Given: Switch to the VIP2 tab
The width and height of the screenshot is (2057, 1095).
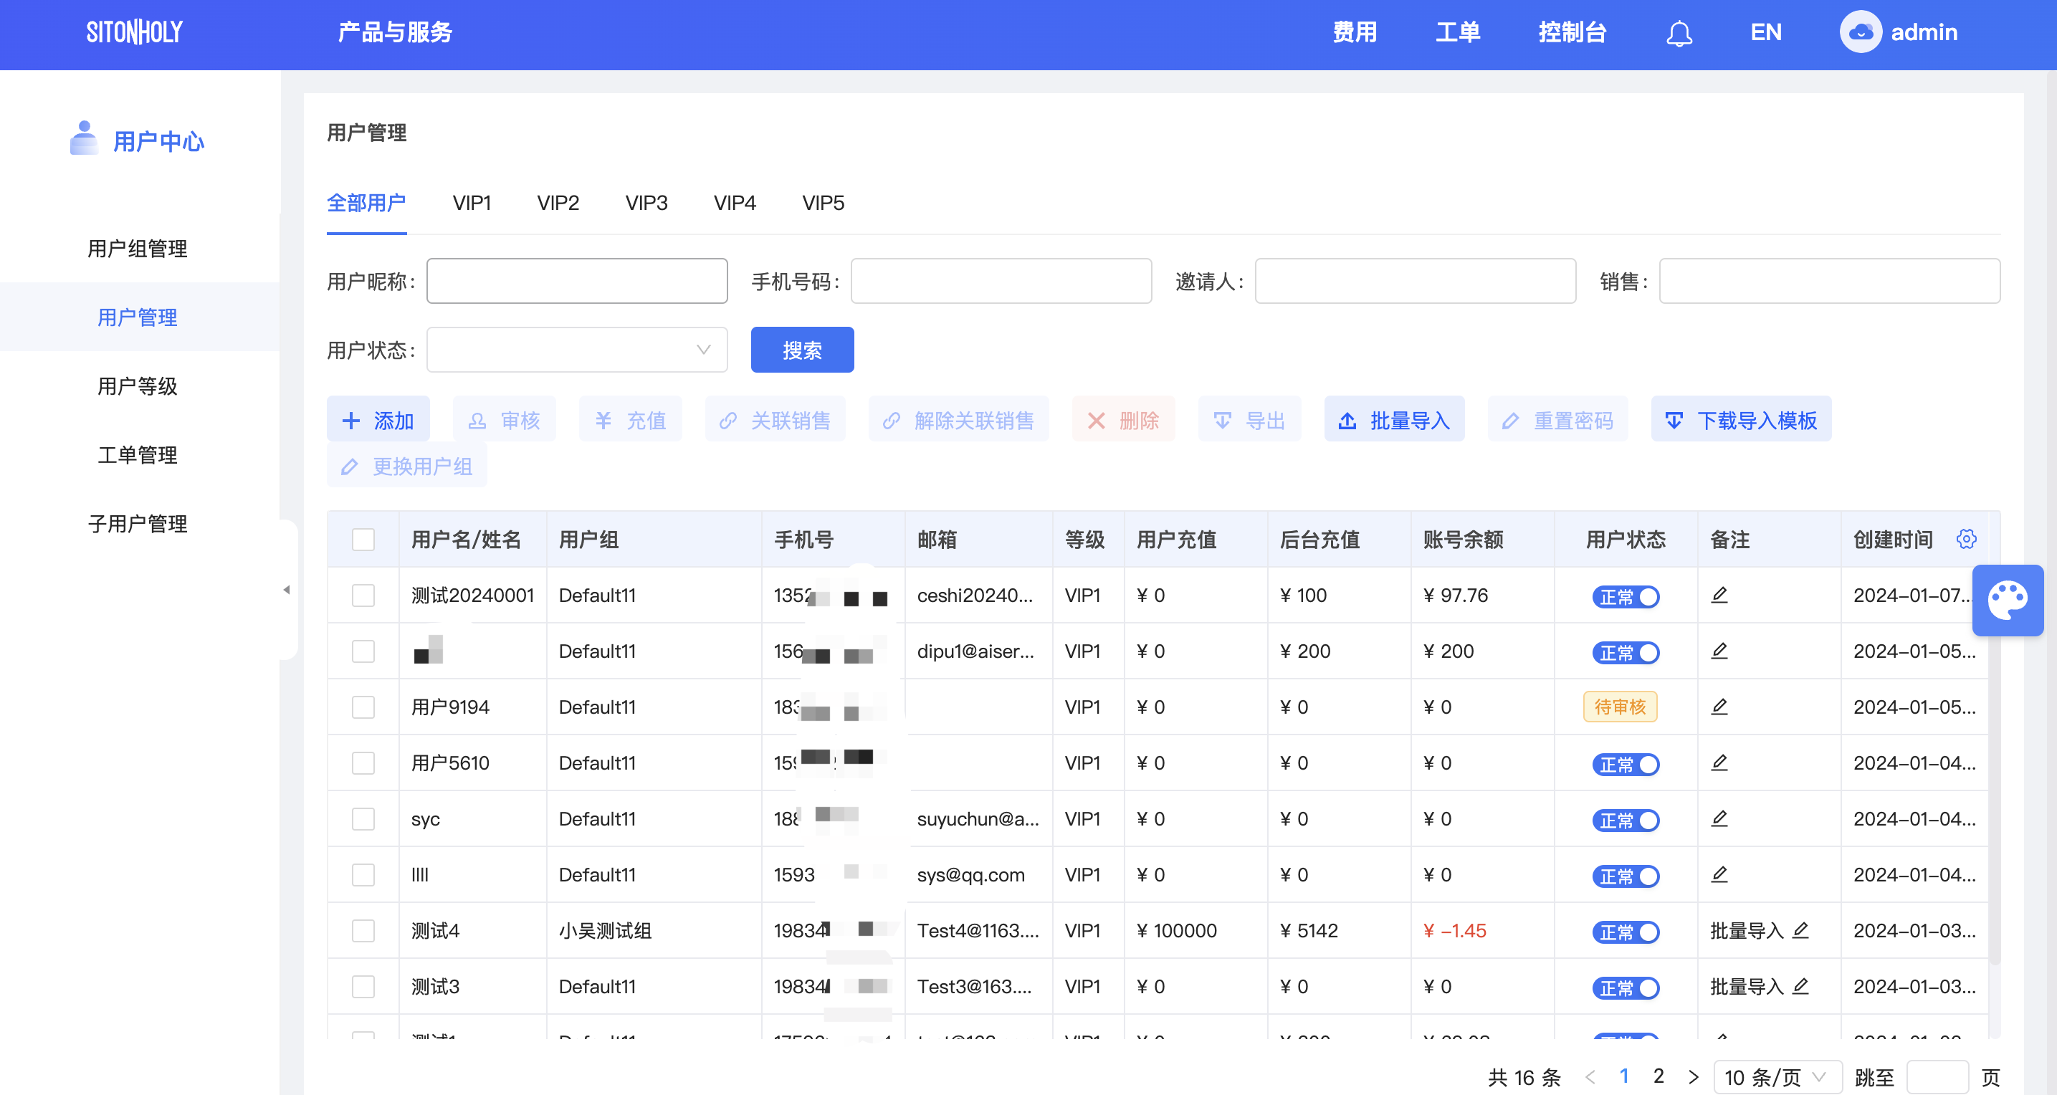Looking at the screenshot, I should (558, 203).
